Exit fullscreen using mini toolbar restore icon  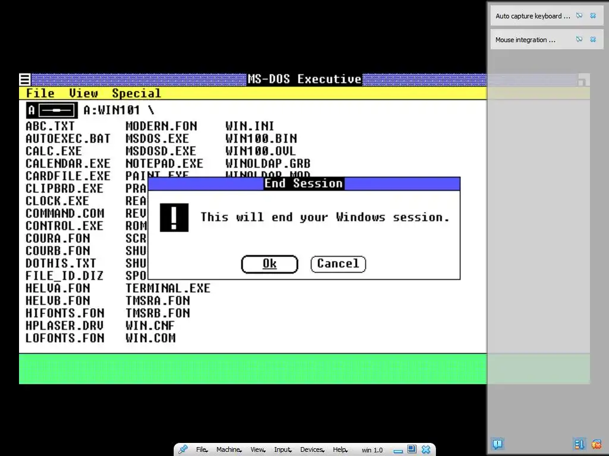pyautogui.click(x=412, y=449)
